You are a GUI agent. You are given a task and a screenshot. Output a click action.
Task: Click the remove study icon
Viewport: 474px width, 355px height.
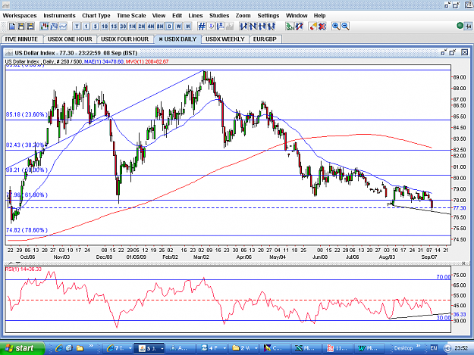(299, 26)
